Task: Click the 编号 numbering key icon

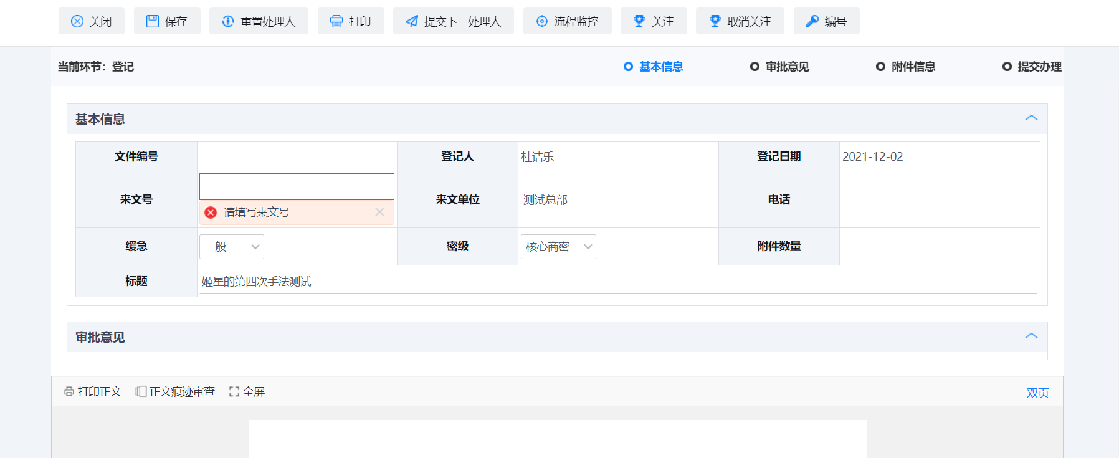Action: pyautogui.click(x=812, y=21)
